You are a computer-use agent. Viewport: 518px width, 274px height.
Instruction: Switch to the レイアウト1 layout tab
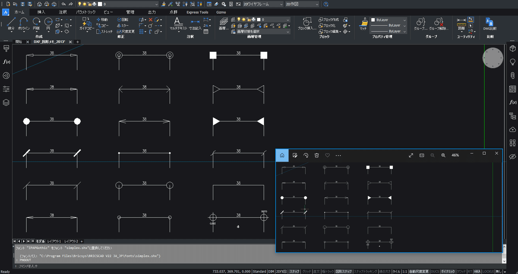click(x=54, y=241)
